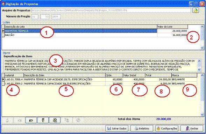
Task: Click BRILHANTE brand in 30LTS row
Action: point(184,83)
